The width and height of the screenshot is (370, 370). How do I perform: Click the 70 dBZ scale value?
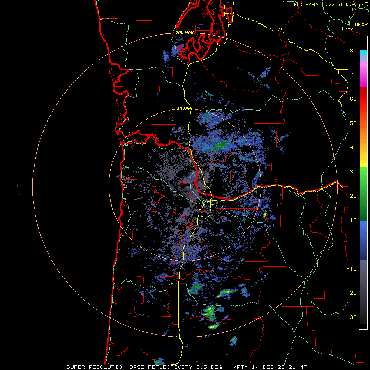(x=353, y=74)
